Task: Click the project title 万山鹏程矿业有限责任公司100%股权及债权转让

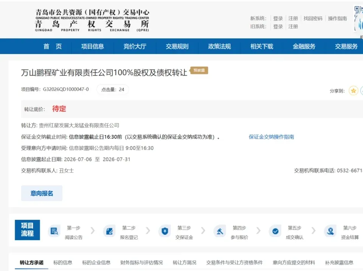Action: tap(104, 73)
